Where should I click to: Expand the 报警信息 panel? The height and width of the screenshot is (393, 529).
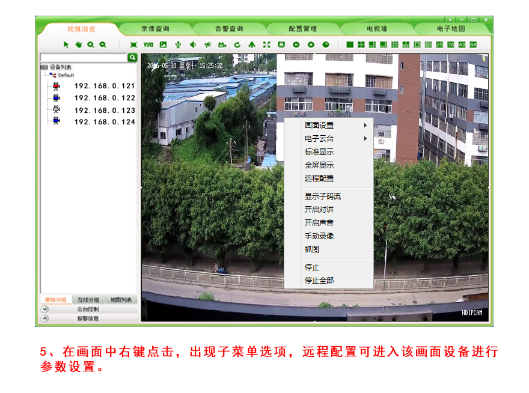click(45, 318)
